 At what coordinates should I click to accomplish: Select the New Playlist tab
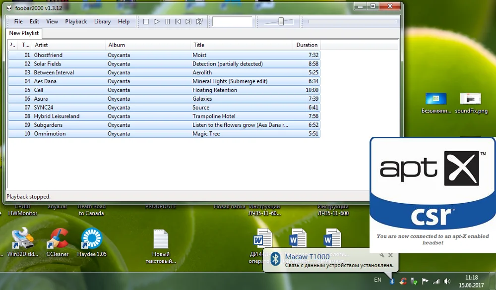[24, 33]
